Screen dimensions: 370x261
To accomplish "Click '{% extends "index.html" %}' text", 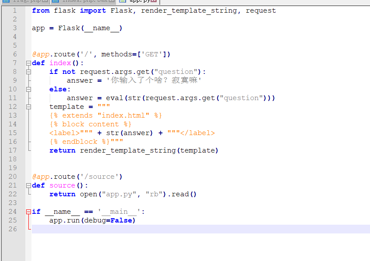I will (x=106, y=115).
